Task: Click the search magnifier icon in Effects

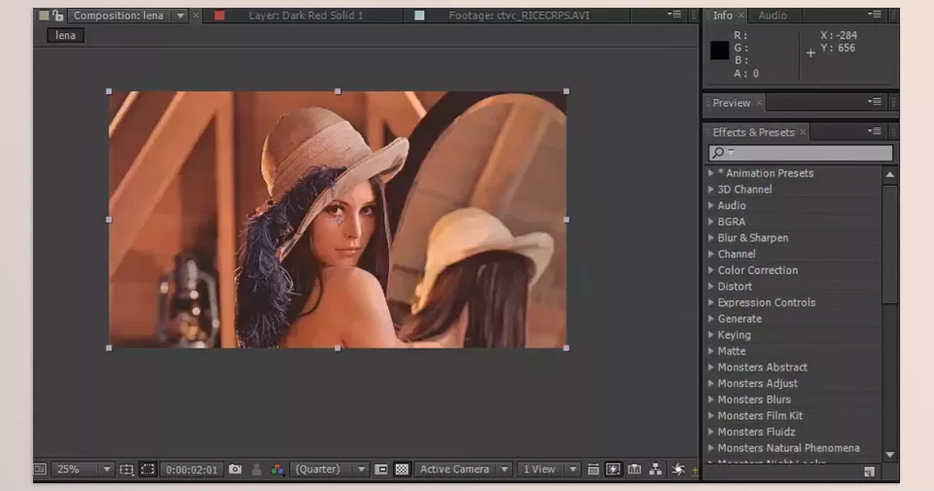Action: tap(718, 153)
